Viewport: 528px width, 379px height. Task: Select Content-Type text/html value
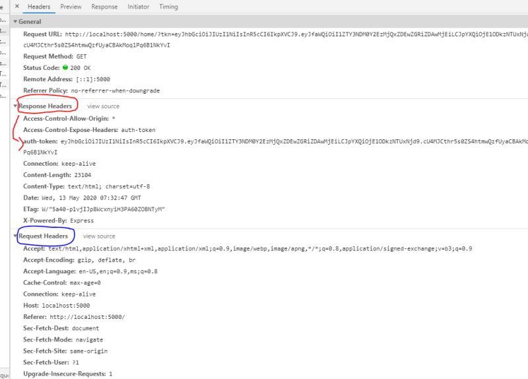(x=109, y=187)
